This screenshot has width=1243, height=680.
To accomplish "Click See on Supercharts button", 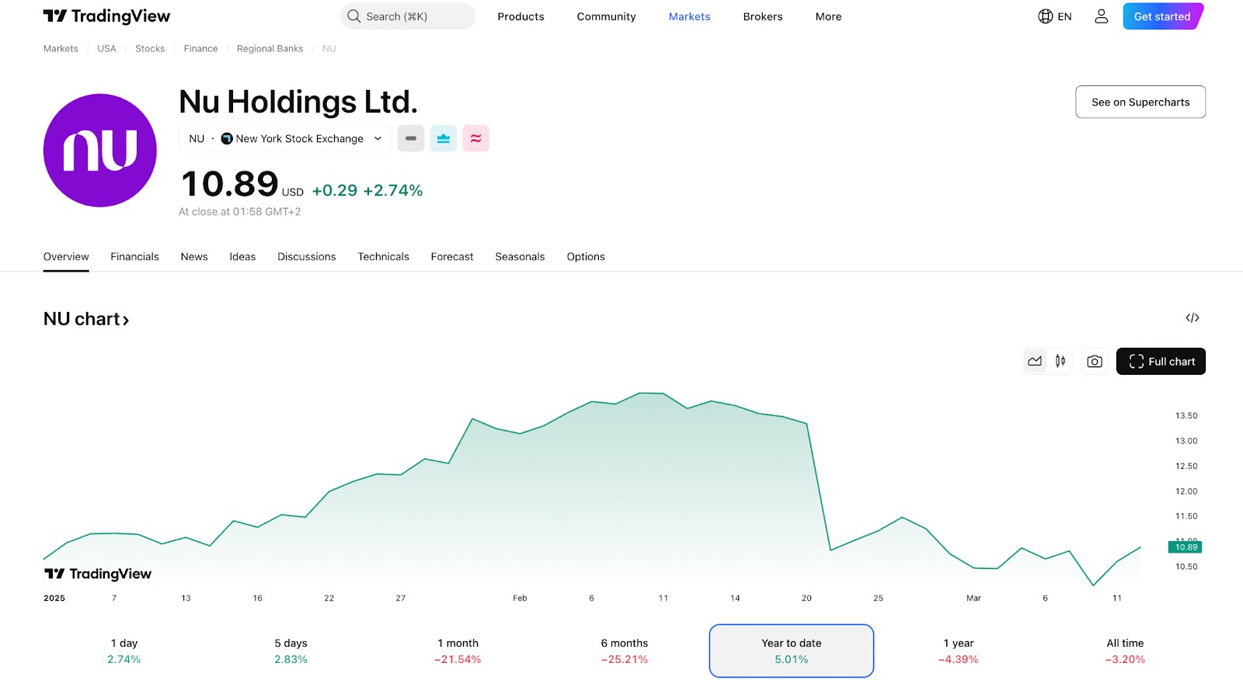I will 1140,102.
